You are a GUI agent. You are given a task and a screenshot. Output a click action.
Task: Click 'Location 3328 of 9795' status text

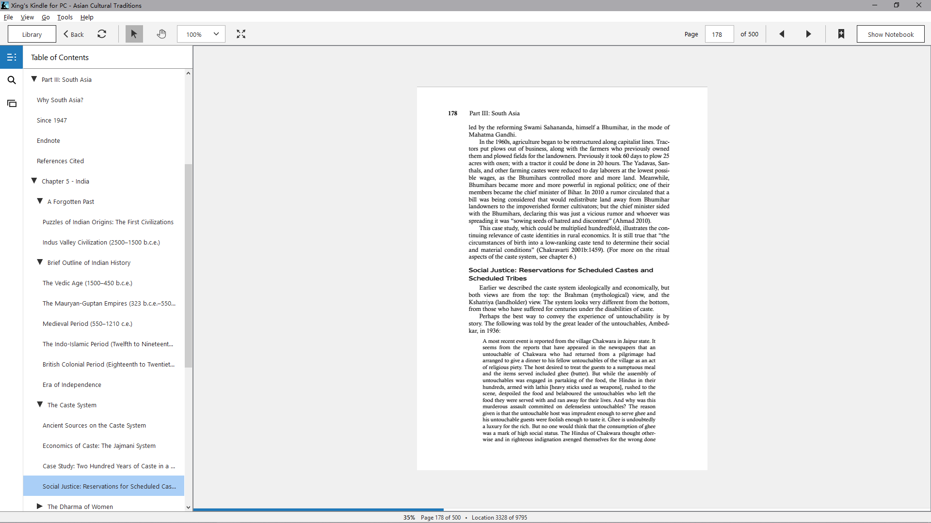point(499,517)
